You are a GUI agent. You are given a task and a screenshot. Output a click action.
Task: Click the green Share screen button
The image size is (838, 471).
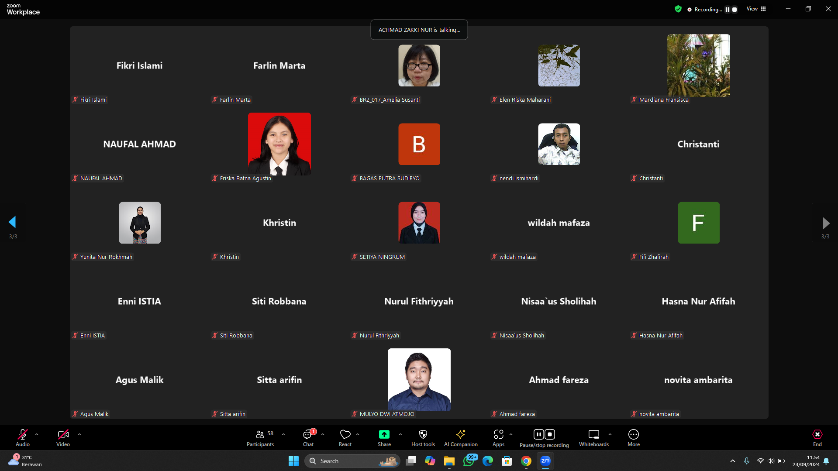tap(384, 438)
